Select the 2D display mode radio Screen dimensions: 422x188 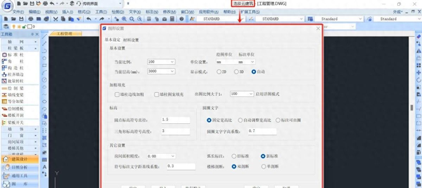pos(219,72)
